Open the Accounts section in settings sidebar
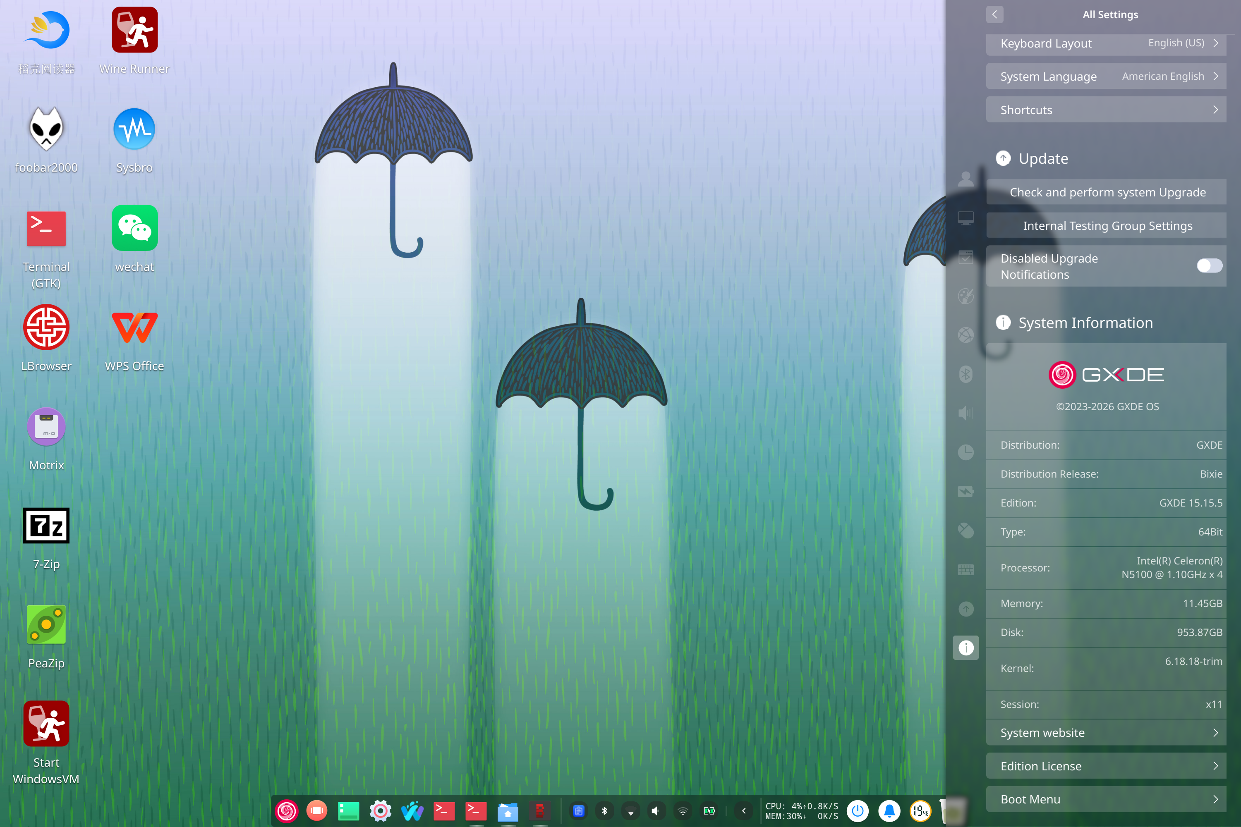 click(965, 179)
